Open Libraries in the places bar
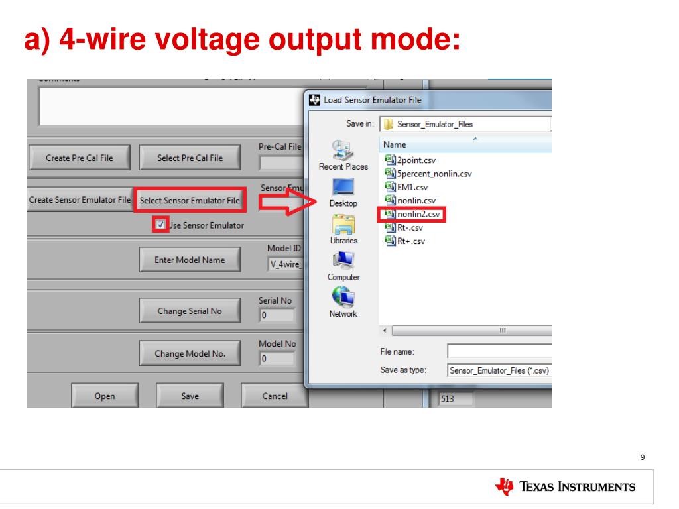679x509 pixels. (x=343, y=230)
